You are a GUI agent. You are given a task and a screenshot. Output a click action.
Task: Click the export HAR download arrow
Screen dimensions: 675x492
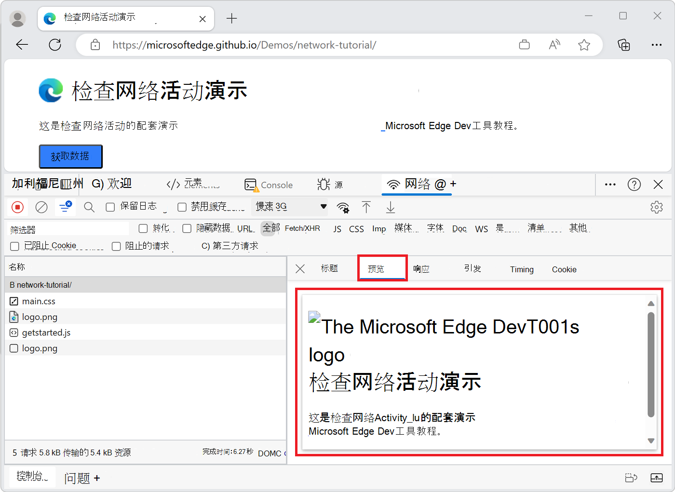(391, 207)
